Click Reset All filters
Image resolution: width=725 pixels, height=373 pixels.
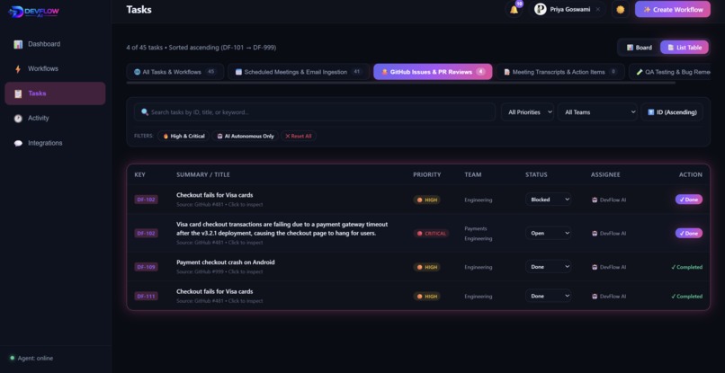pos(299,136)
